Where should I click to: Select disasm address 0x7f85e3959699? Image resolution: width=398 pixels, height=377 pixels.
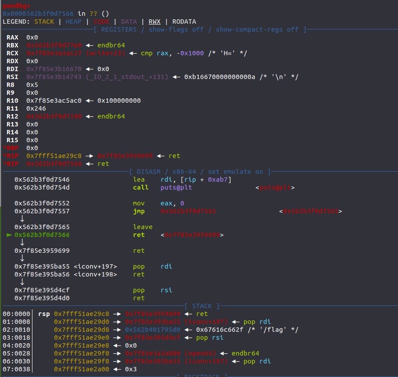(42, 251)
